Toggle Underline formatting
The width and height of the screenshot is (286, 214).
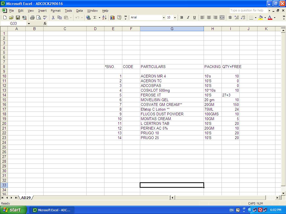click(194, 18)
